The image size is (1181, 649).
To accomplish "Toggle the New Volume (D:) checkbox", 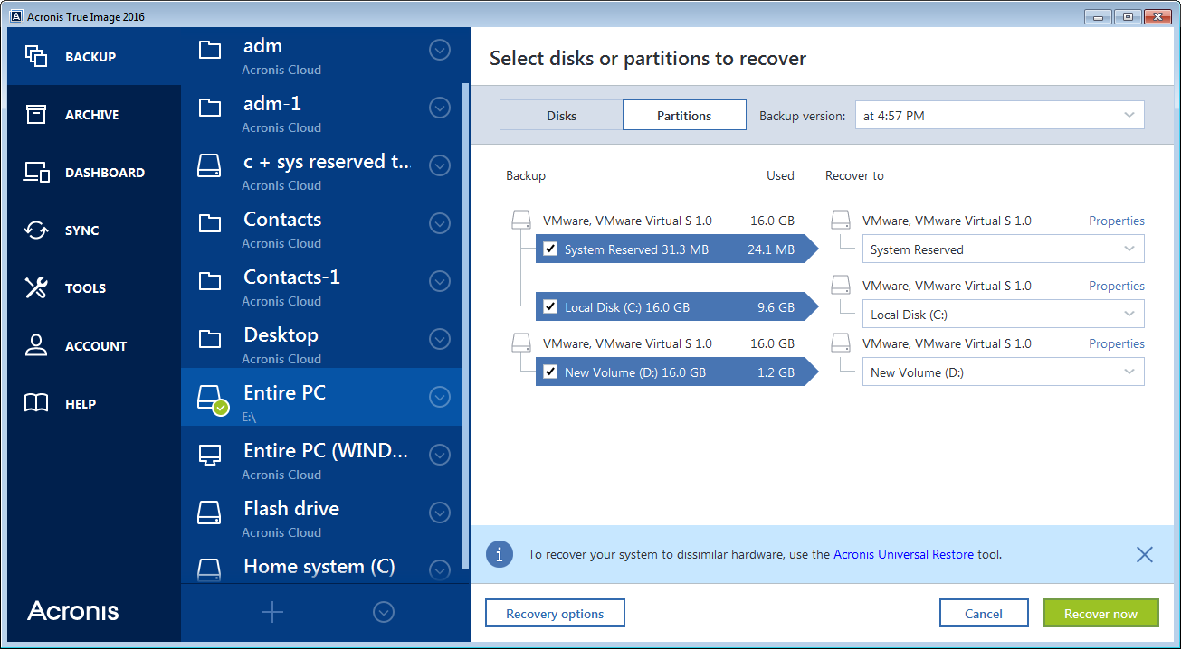I will [550, 372].
